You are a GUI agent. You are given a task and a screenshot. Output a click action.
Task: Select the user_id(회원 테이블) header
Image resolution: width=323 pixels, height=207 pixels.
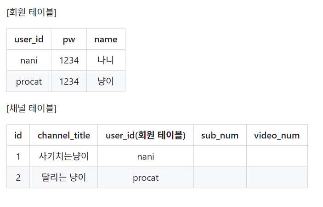coord(146,135)
